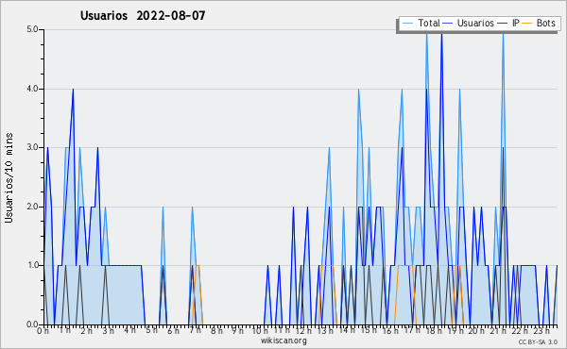Viewport: 567px width, 349px height.
Task: Click the 4.0 y-axis value
Action: click(32, 89)
